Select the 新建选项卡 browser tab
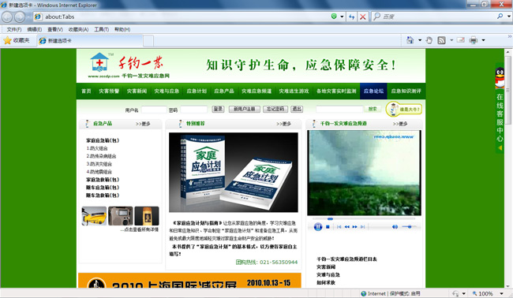The image size is (513, 298). click(x=90, y=41)
